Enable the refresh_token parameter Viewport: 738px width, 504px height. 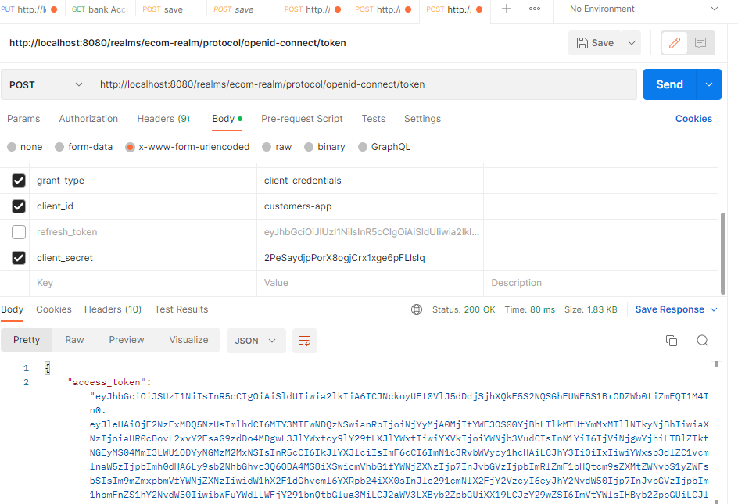tap(20, 232)
